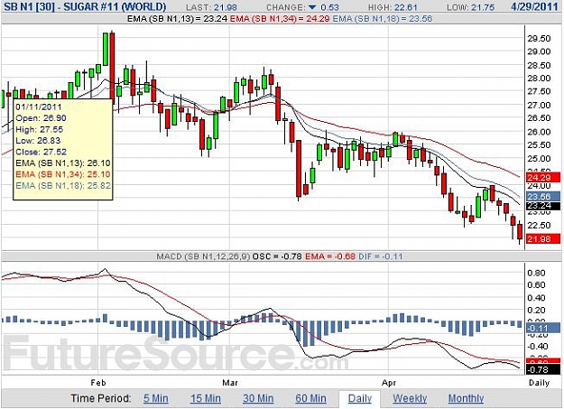Image resolution: width=564 pixels, height=409 pixels.
Task: Click the down arrow change indicator
Action: 312,7
